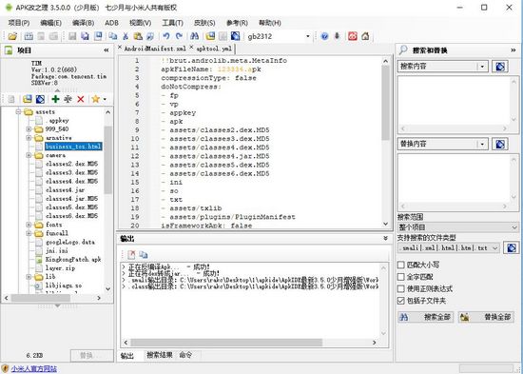This screenshot has height=374, width=523.
Task: Click the paste clipboard toolbar icon
Action: 138,36
